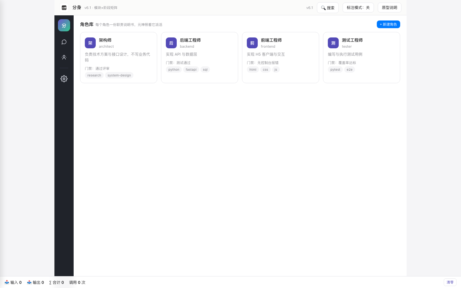The height and width of the screenshot is (288, 461).
Task: Click the 编写与执行测试用例 description
Action: point(345,54)
